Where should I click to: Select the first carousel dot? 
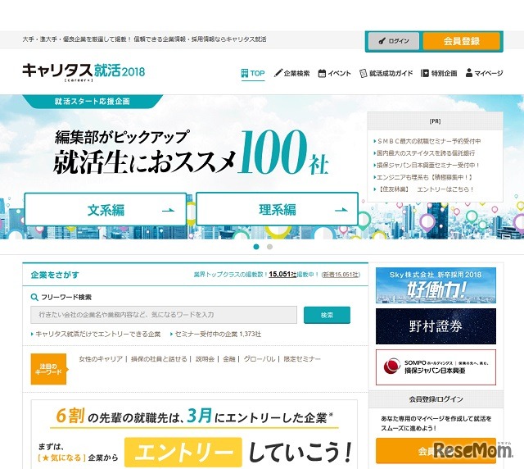[256, 247]
